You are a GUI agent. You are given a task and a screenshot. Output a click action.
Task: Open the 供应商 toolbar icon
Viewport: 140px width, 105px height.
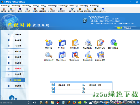[x=4, y=10]
